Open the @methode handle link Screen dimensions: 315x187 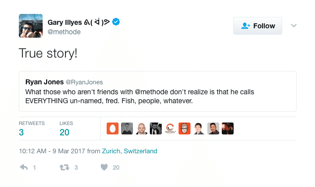coord(64,32)
